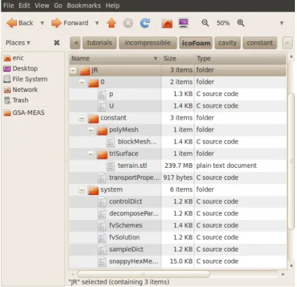Go back with the Back arrow button
Image resolution: width=297 pixels, height=287 pixels.
(20, 23)
